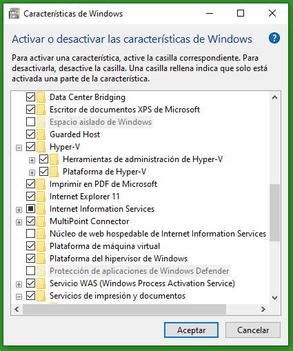Check the Espacio aislado de Windows checkbox

coord(30,122)
